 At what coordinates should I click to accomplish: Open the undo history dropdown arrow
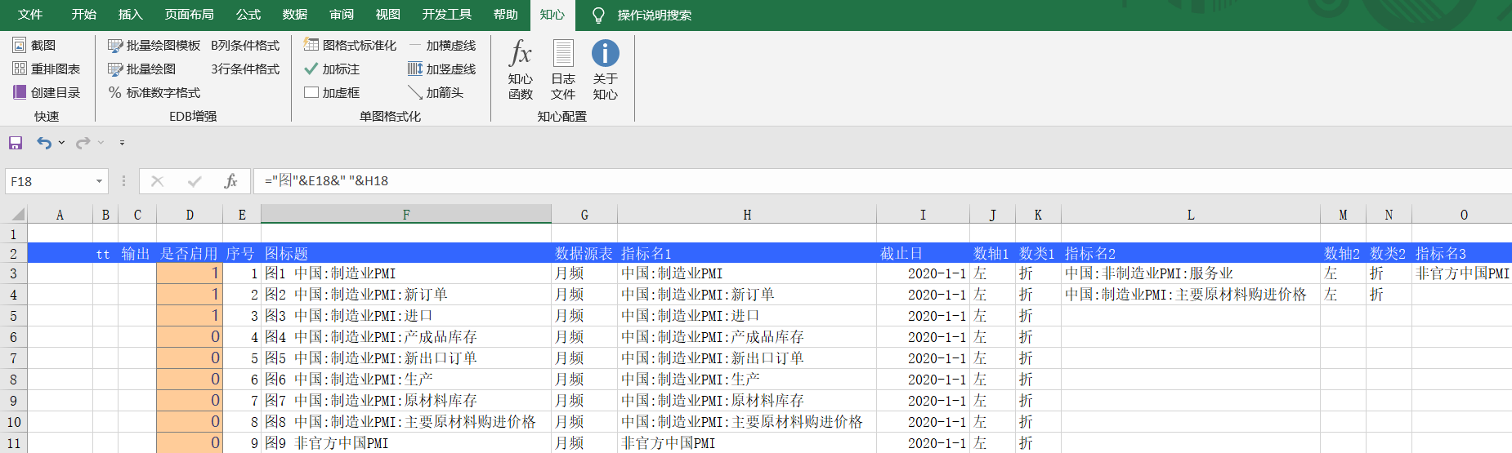(62, 143)
